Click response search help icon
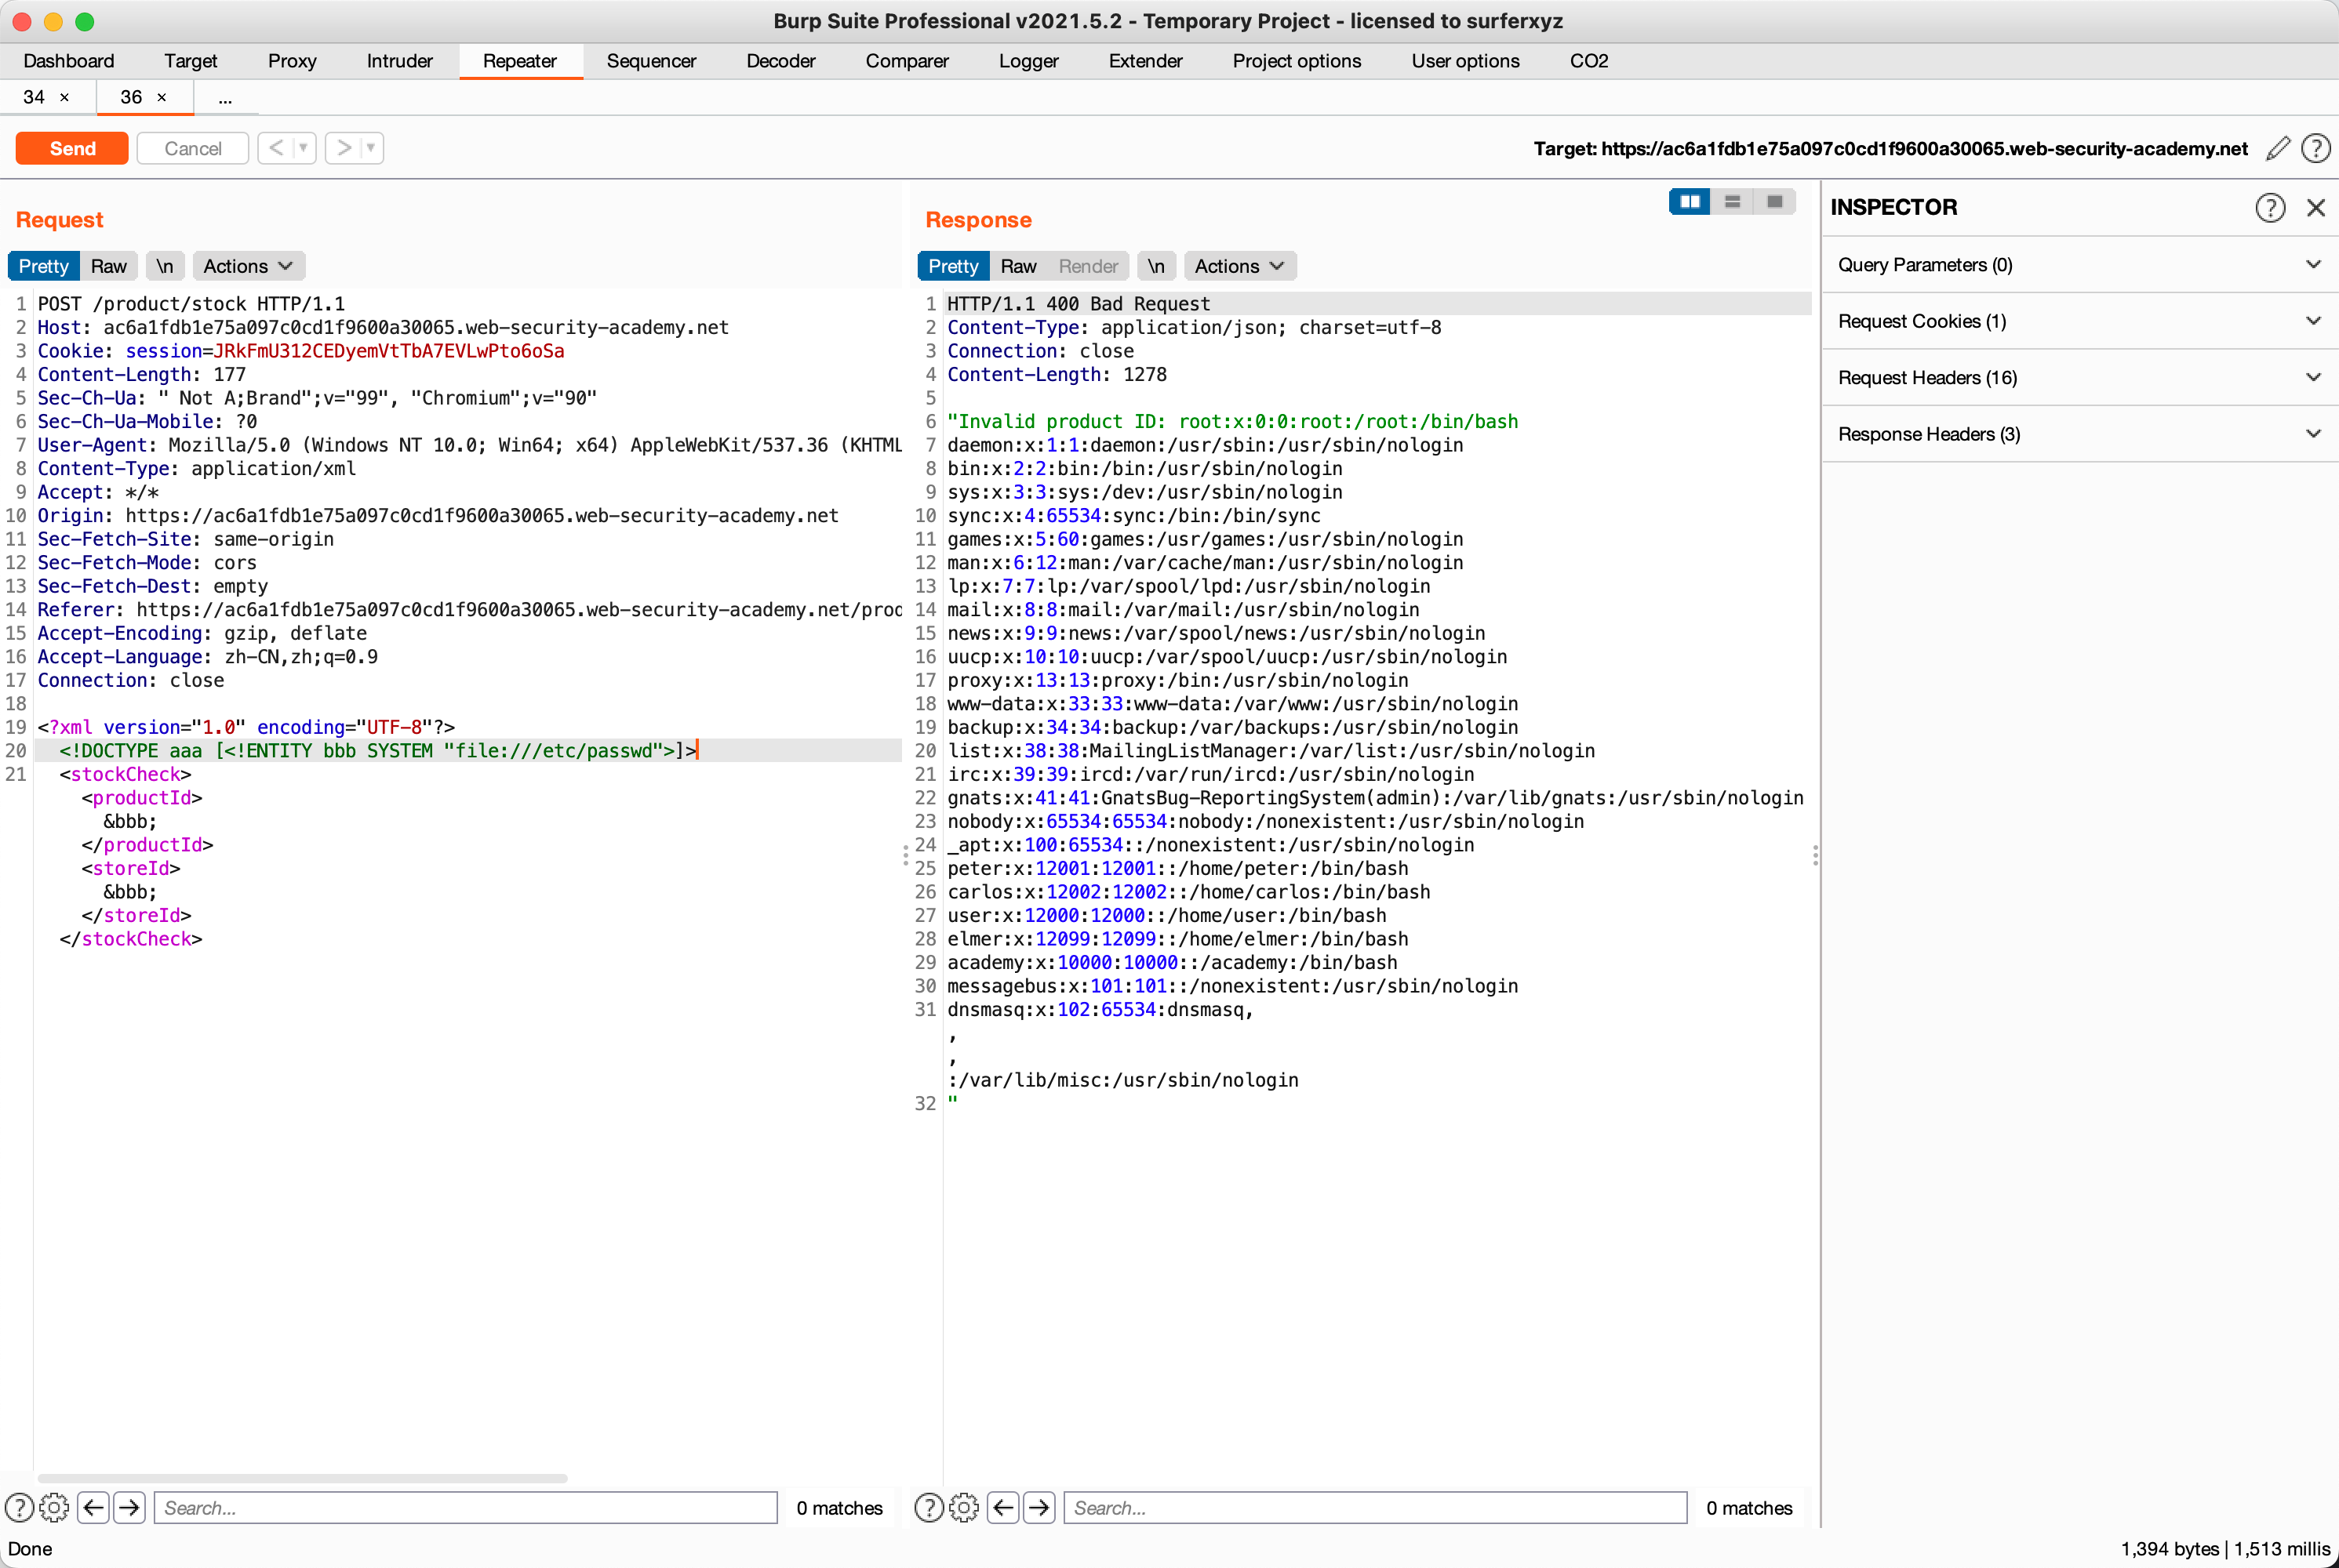The height and width of the screenshot is (1568, 2339). pyautogui.click(x=929, y=1508)
